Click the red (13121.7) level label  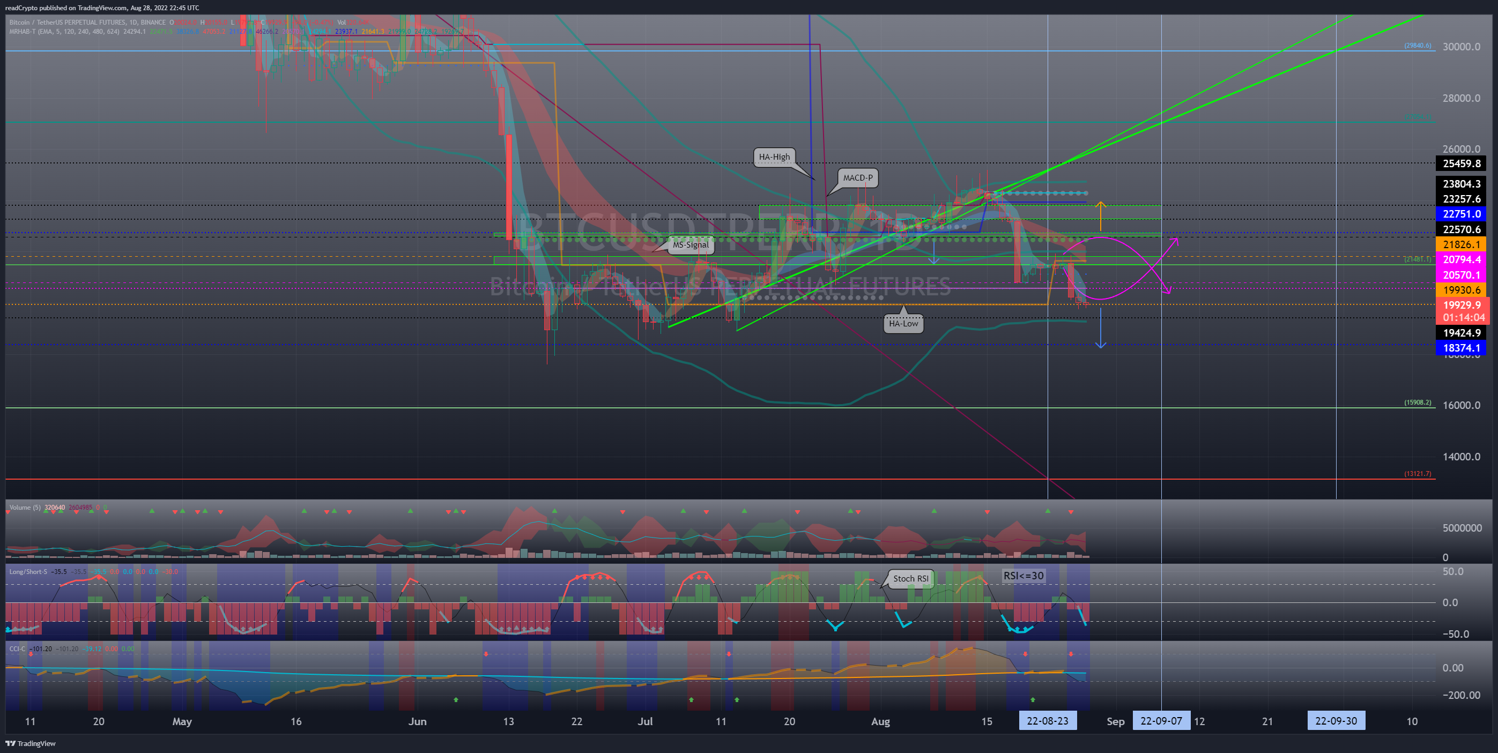coord(1418,474)
